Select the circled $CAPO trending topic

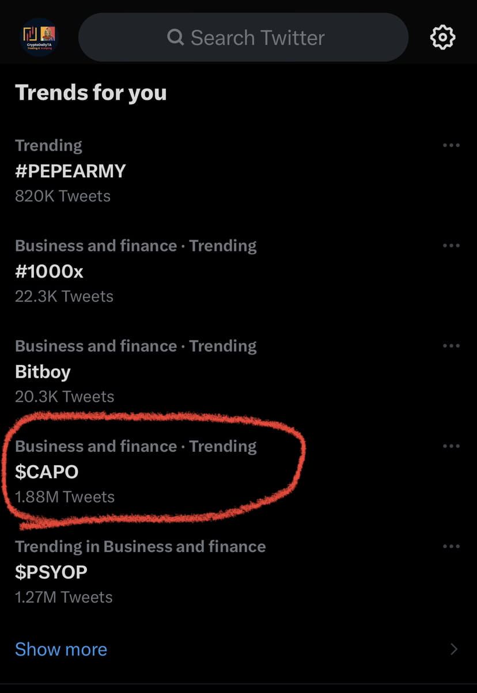pyautogui.click(x=48, y=471)
